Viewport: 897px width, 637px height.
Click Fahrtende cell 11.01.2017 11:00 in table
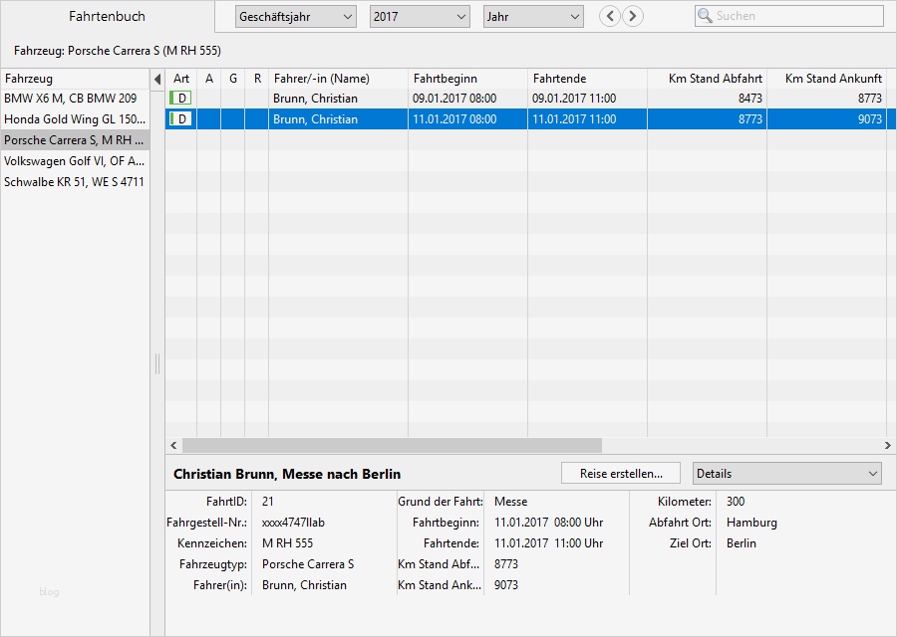pyautogui.click(x=574, y=119)
